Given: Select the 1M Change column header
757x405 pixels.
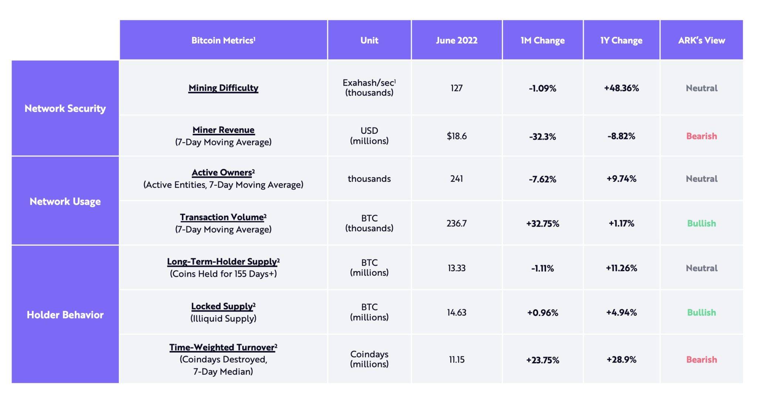Looking at the screenshot, I should click(x=543, y=40).
